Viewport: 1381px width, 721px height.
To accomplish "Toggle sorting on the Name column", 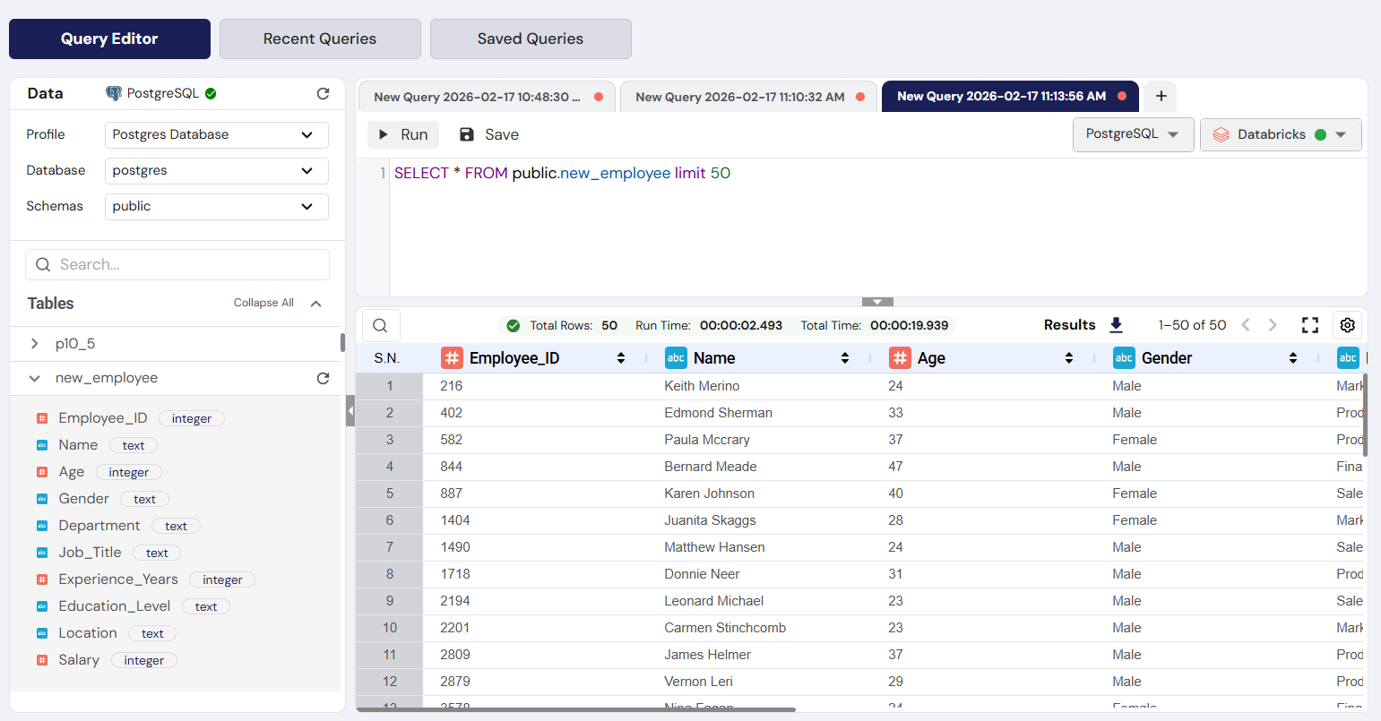I will coord(844,357).
